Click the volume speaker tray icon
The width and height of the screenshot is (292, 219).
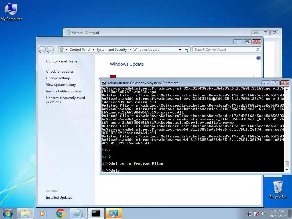coord(263,214)
